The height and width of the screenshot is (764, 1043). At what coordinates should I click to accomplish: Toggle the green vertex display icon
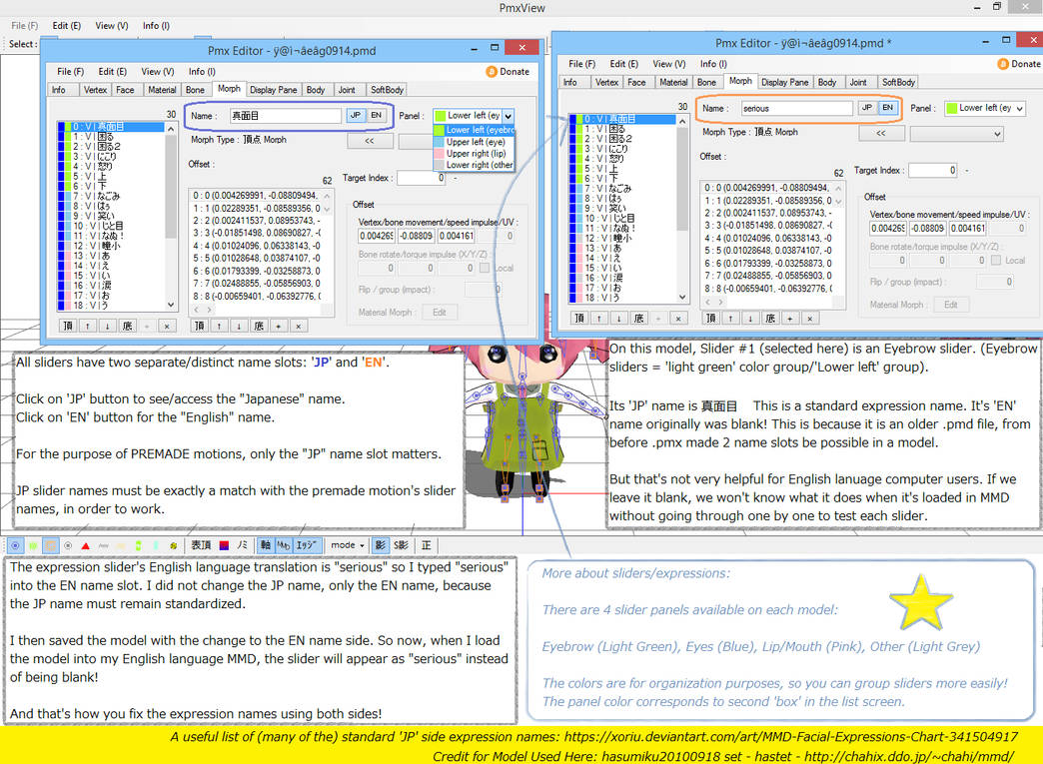pos(33,545)
